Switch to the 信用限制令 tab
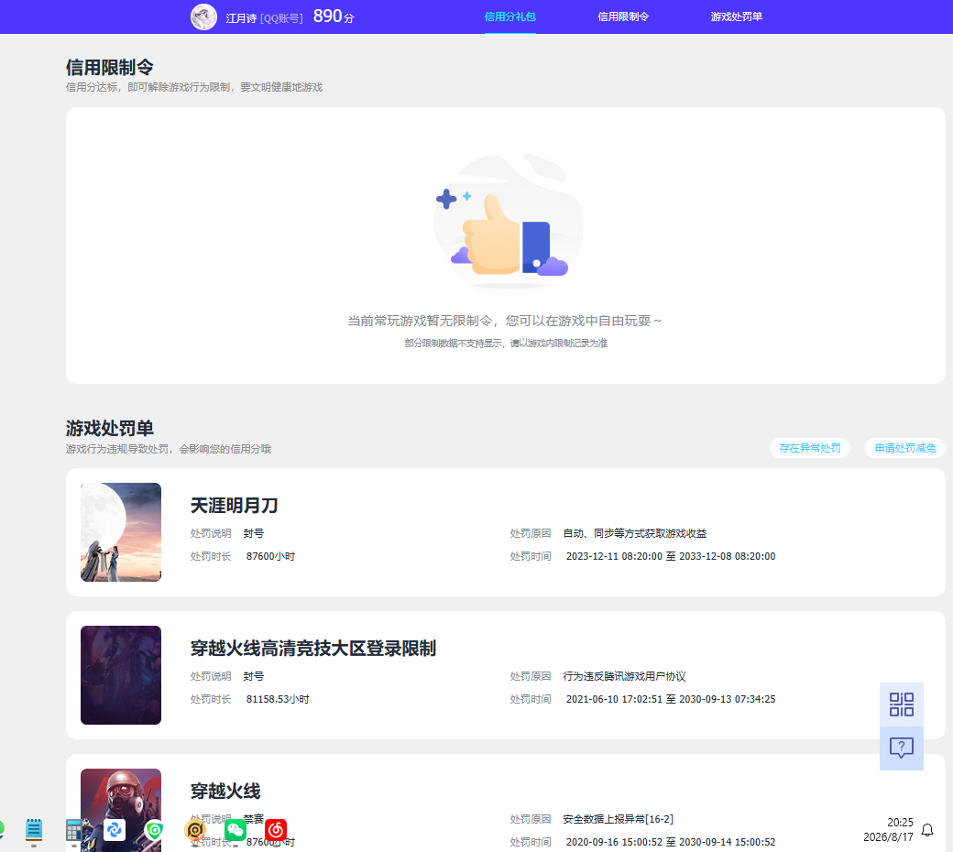 623,17
